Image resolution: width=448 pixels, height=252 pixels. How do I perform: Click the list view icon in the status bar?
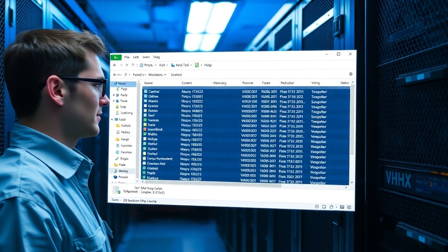(x=342, y=207)
